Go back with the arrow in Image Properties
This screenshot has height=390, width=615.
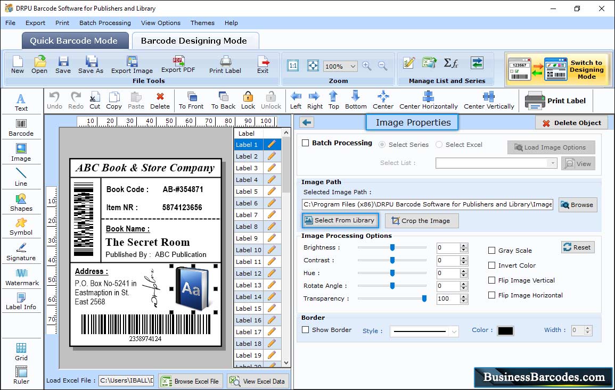click(x=307, y=123)
